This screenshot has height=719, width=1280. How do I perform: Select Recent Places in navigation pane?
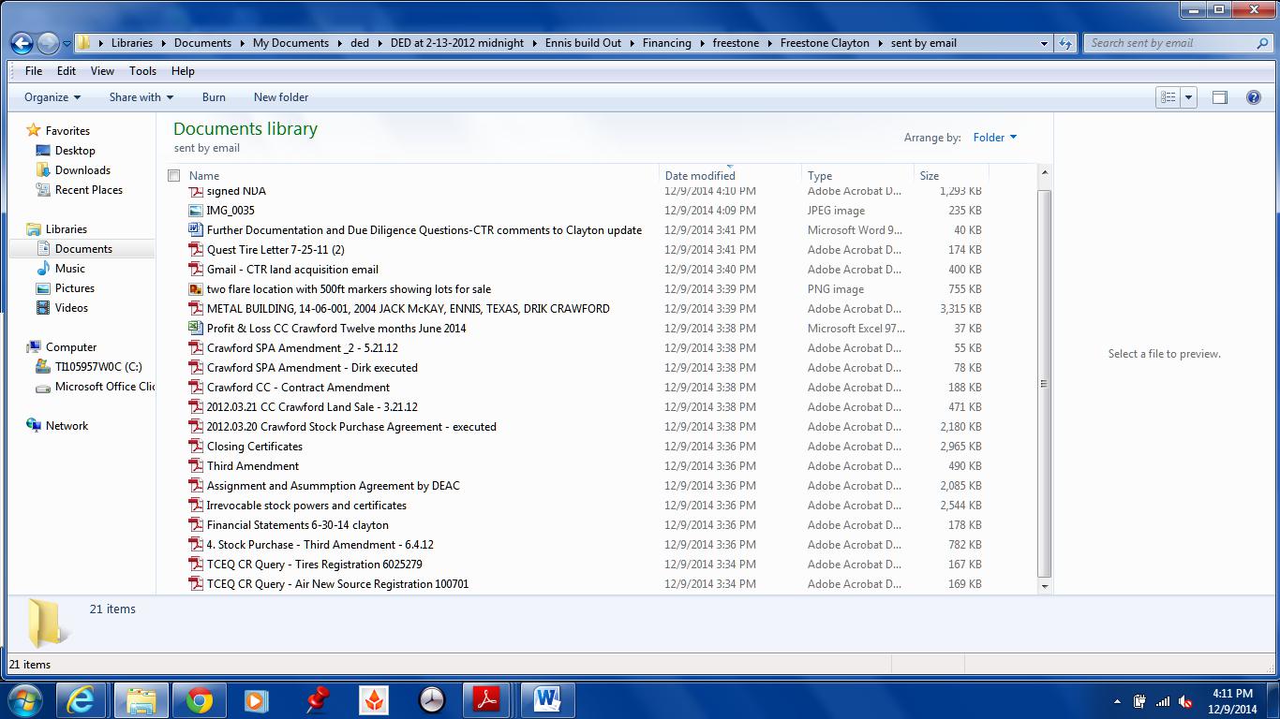88,190
